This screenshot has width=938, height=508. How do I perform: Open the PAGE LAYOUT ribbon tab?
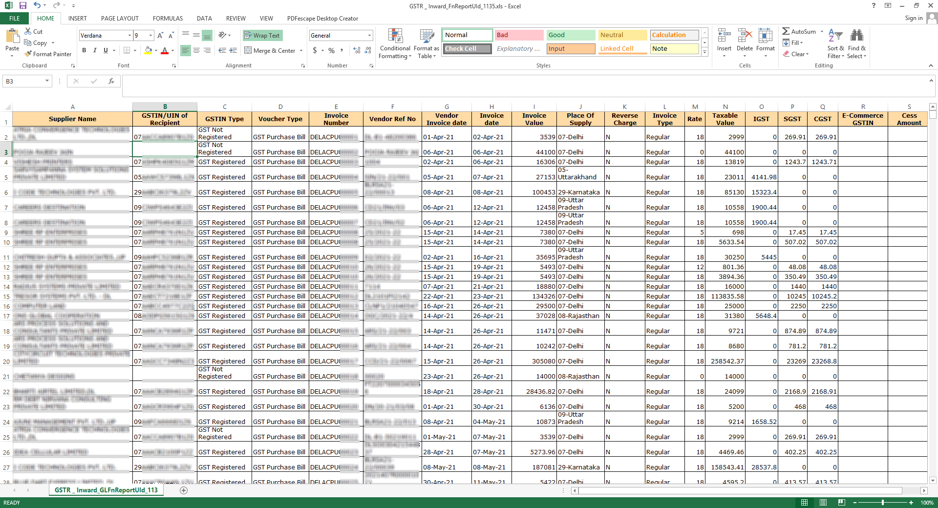120,19
